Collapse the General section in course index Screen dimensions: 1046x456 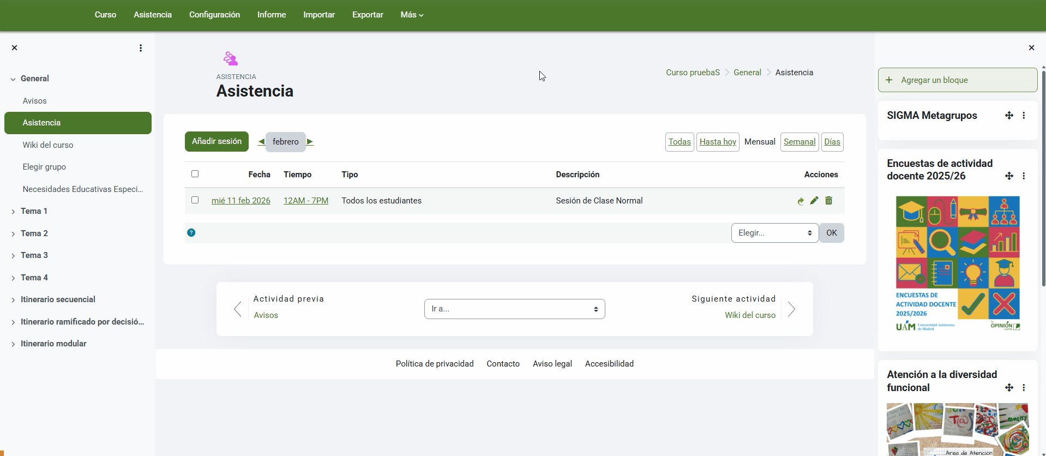point(13,79)
